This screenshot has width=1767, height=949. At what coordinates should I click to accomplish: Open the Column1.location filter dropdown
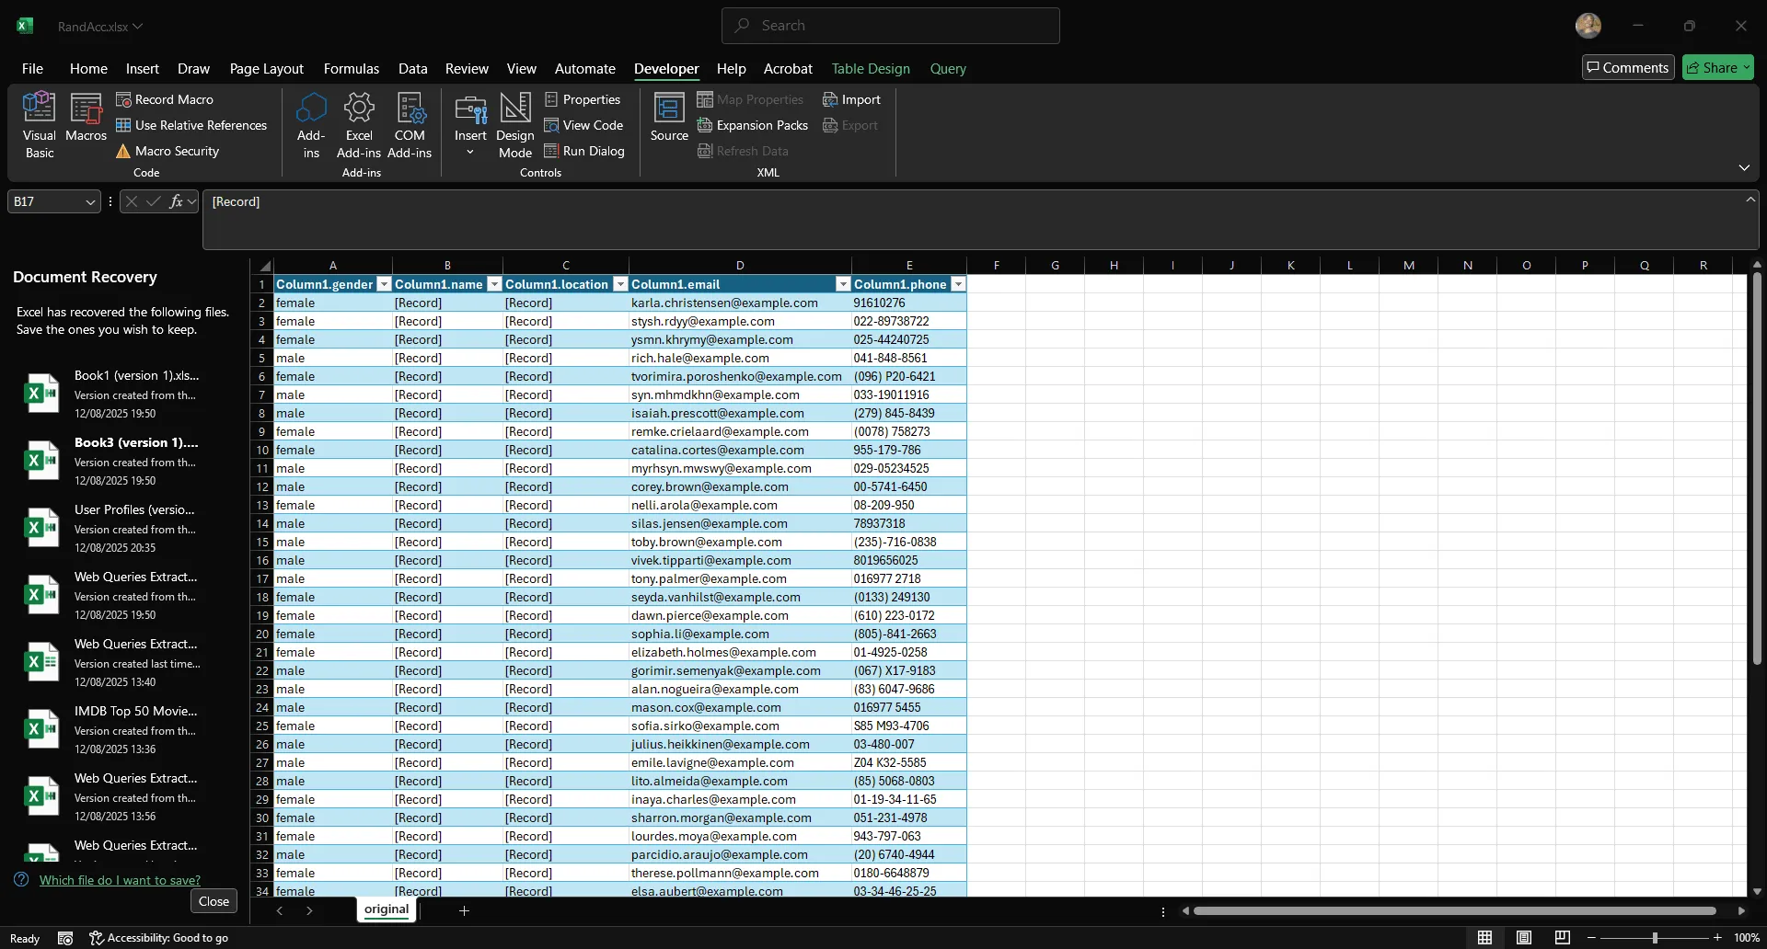(x=620, y=284)
